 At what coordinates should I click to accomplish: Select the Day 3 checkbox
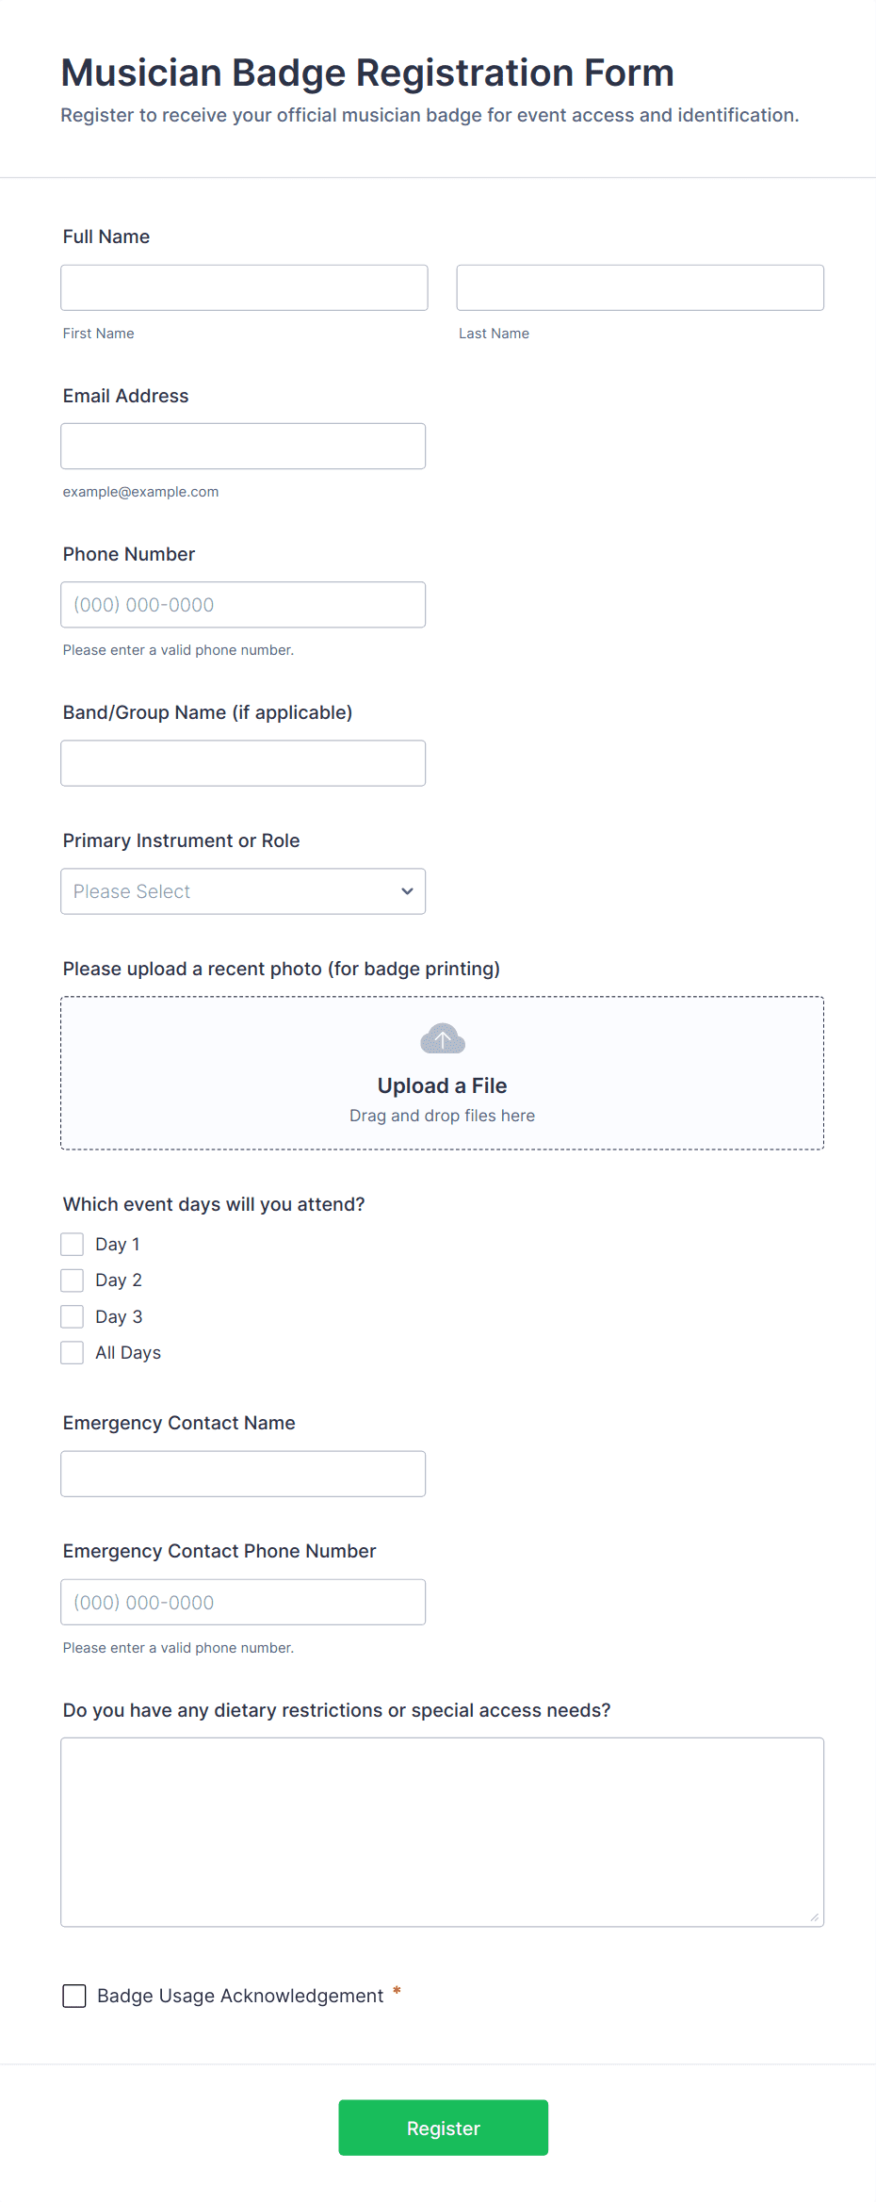coord(73,1316)
